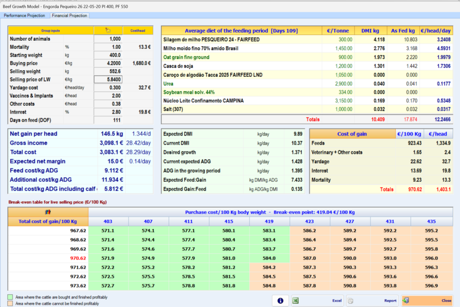Click Expected DMI value 9.89
Screen dimensions: 460x307
[298, 134]
